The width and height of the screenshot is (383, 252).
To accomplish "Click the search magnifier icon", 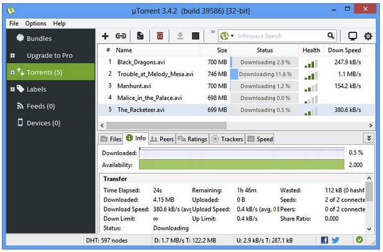I will [331, 36].
